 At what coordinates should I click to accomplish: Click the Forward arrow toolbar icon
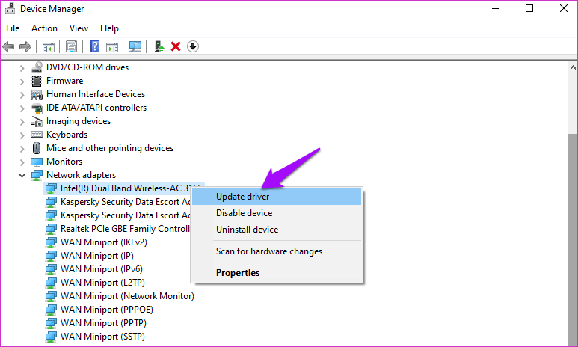click(25, 46)
